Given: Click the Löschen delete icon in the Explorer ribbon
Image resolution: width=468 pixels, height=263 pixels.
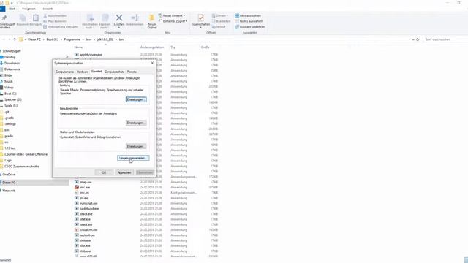Looking at the screenshot, I should (x=119, y=18).
